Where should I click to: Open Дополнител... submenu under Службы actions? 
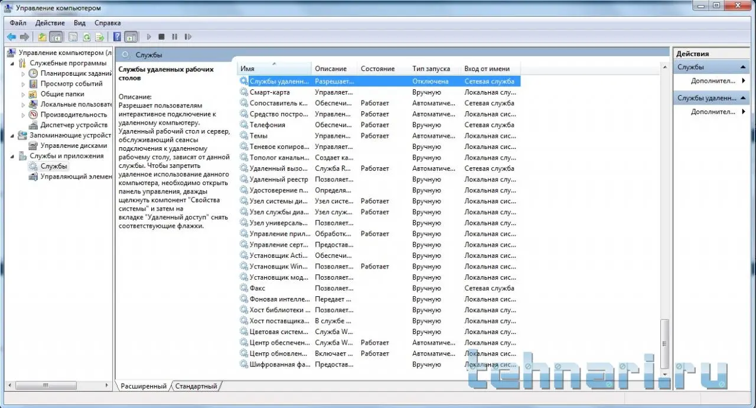coord(714,81)
